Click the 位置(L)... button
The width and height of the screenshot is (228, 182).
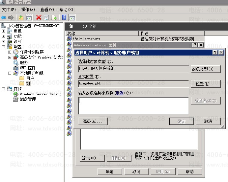coord(206,84)
